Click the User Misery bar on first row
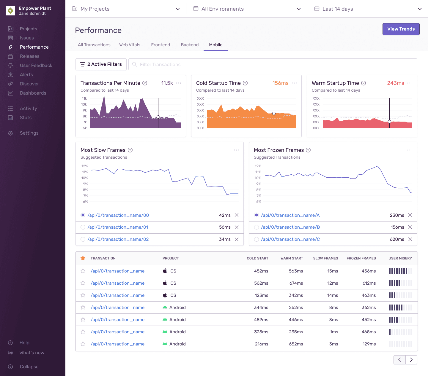Screen dimensions: 428x376 [x=400, y=271]
